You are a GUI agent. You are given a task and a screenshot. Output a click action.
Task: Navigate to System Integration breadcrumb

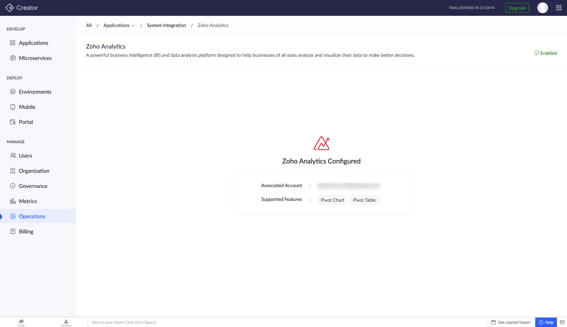(166, 25)
